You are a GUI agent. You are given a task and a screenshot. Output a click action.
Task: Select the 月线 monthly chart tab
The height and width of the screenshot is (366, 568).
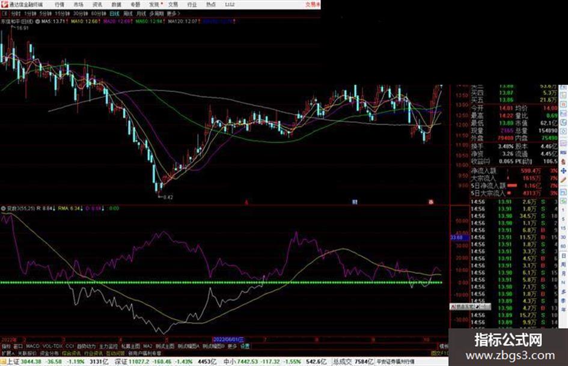point(141,13)
